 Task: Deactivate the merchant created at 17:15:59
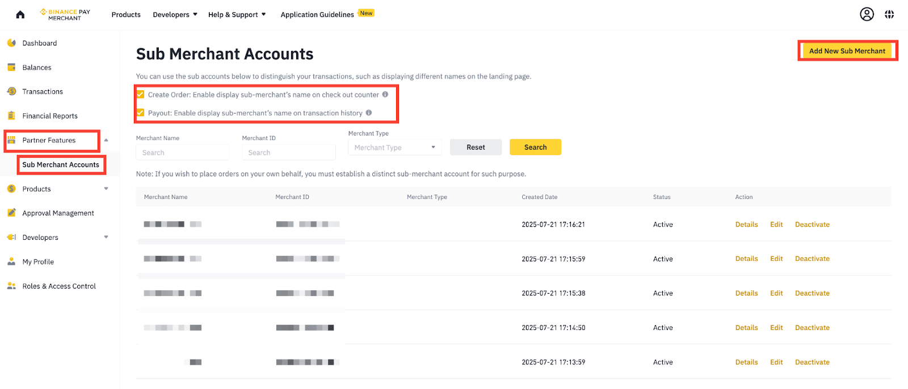pyautogui.click(x=812, y=259)
